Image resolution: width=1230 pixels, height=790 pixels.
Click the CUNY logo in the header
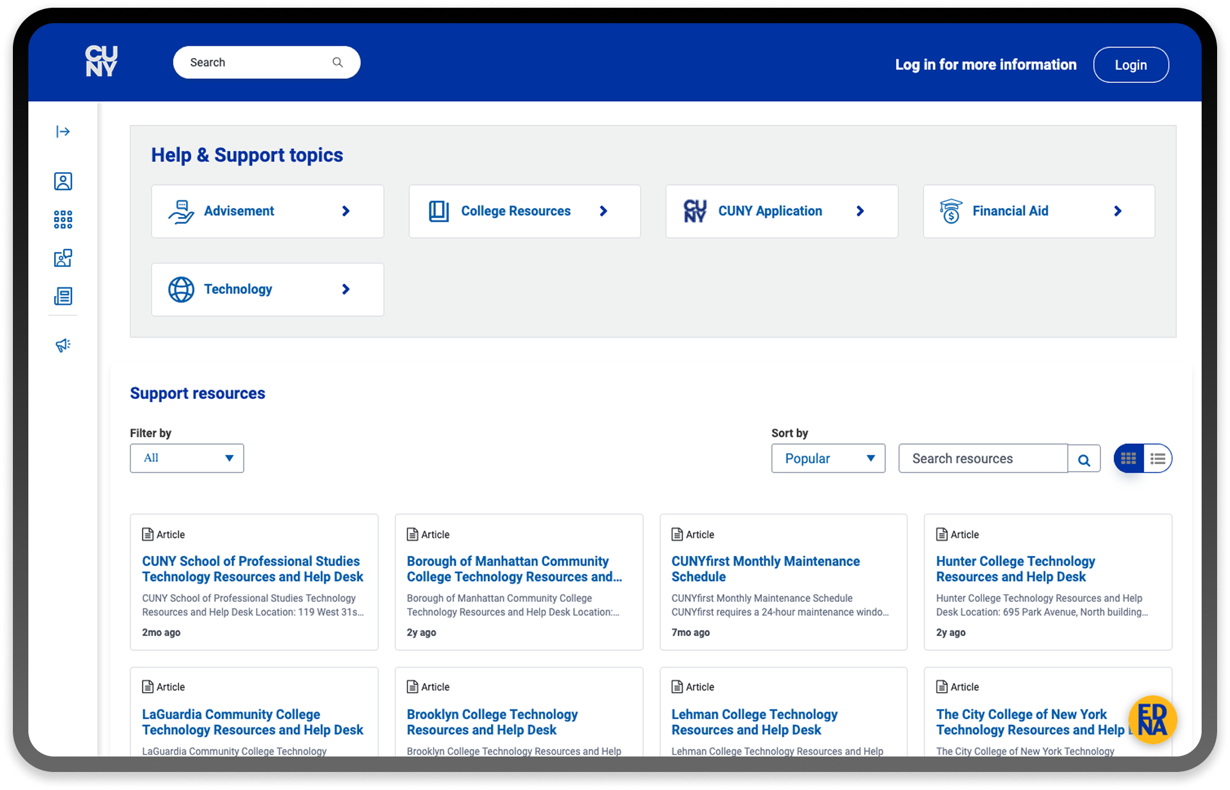point(101,61)
